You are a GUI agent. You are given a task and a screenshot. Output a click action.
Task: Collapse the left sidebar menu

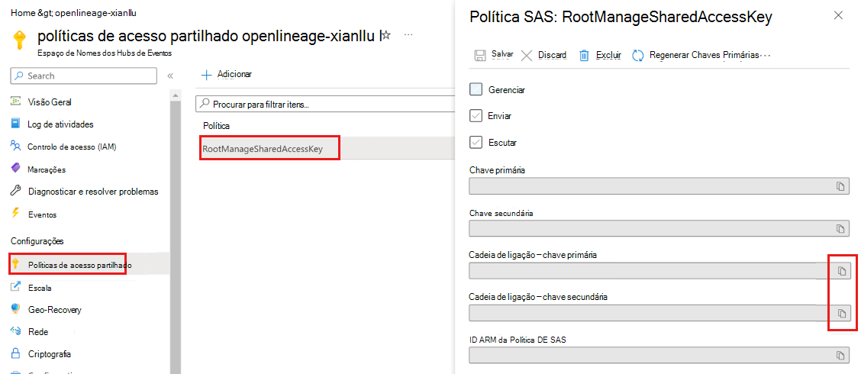(x=170, y=76)
